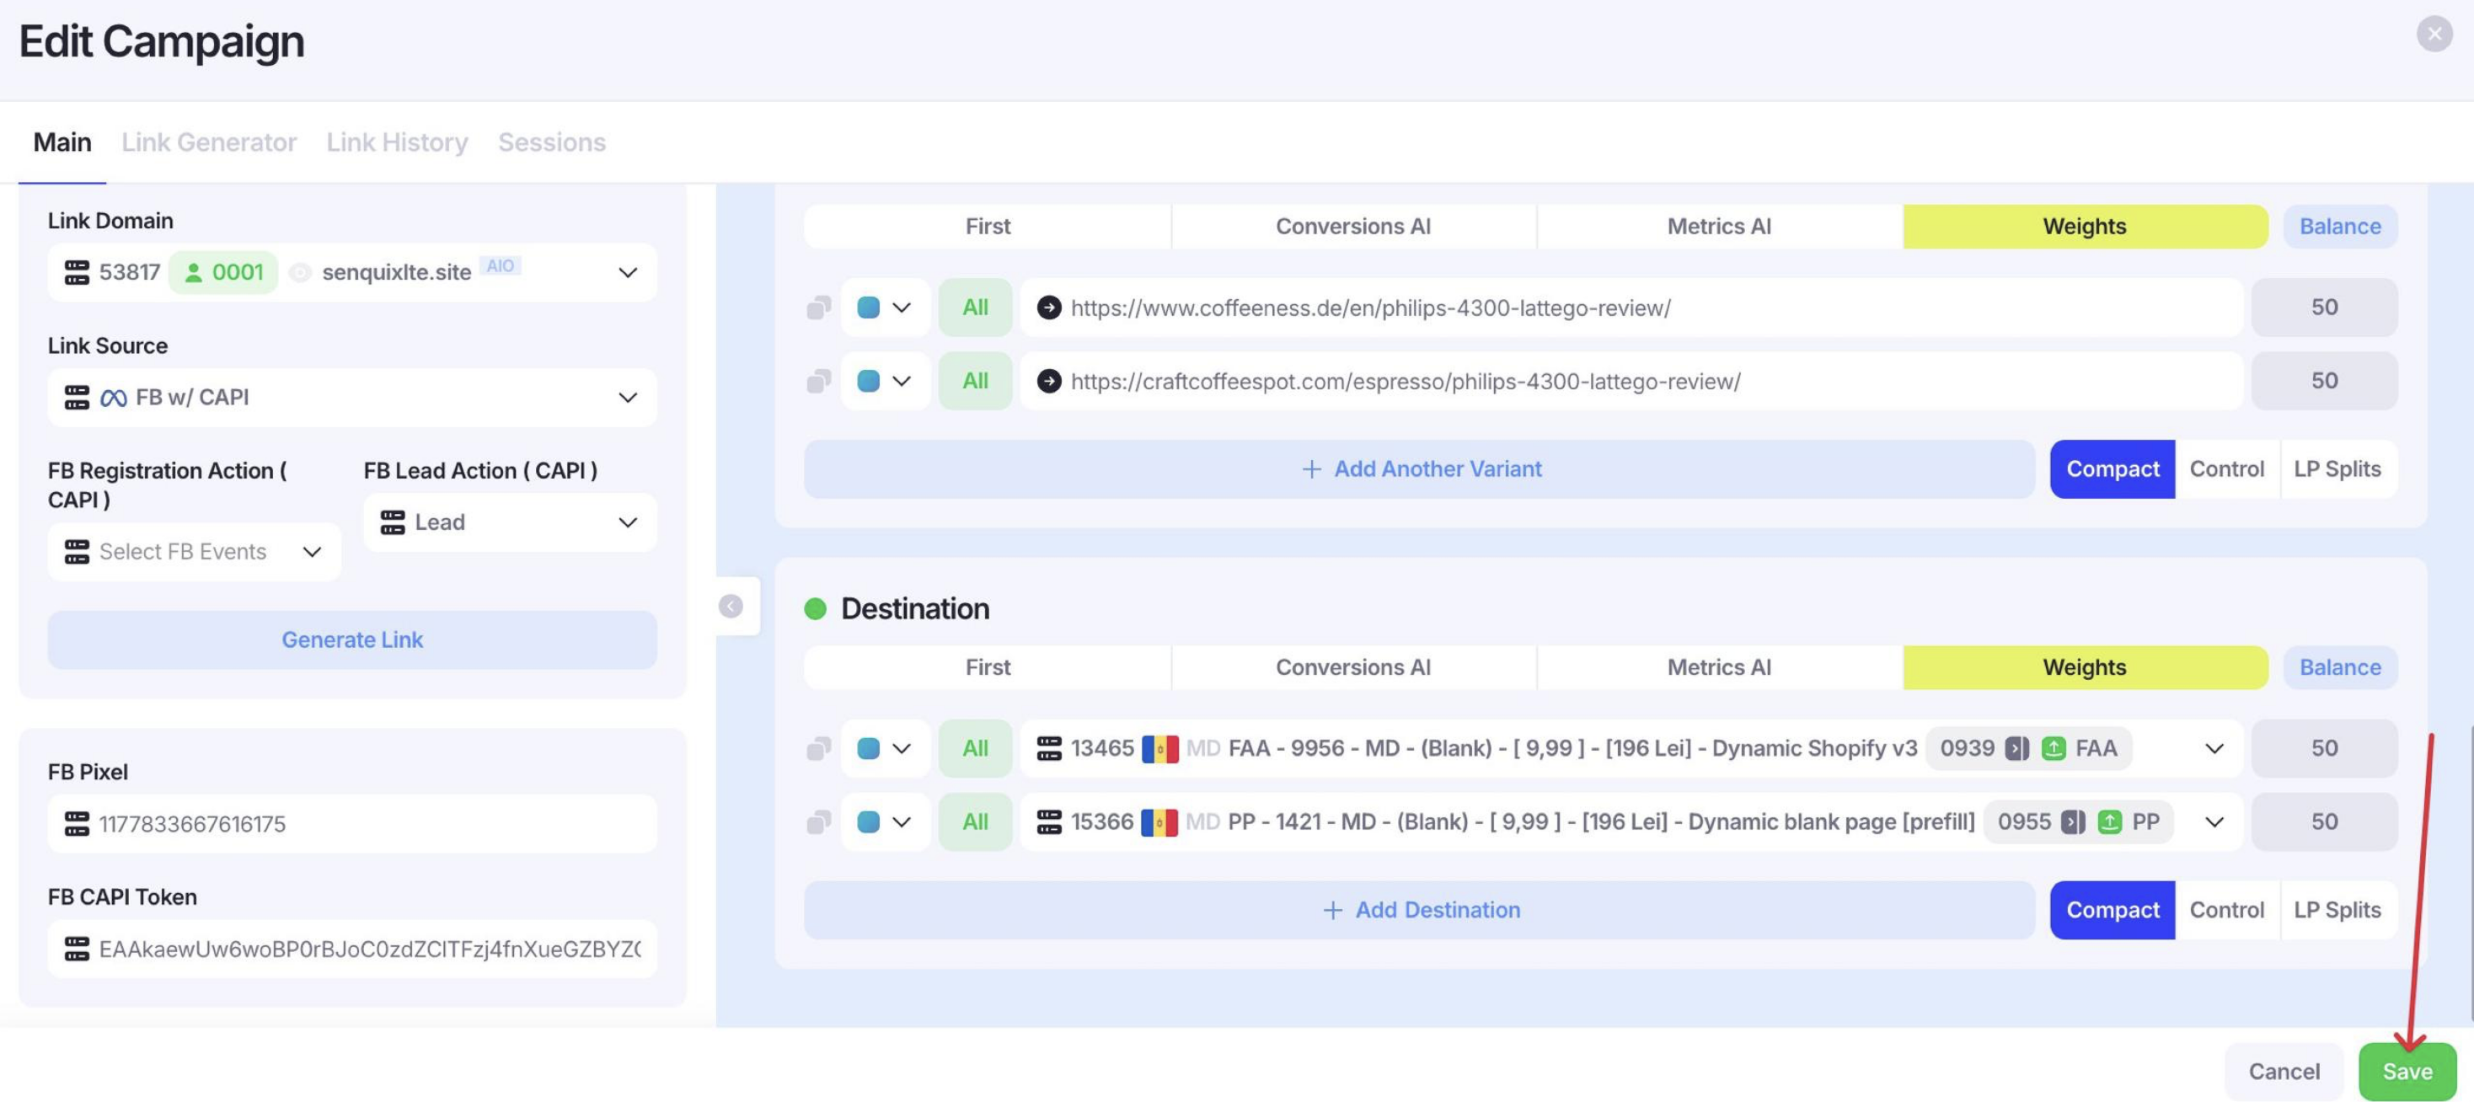
Task: Edit weight 50 of FAA - 9956 row
Action: tap(2324, 749)
